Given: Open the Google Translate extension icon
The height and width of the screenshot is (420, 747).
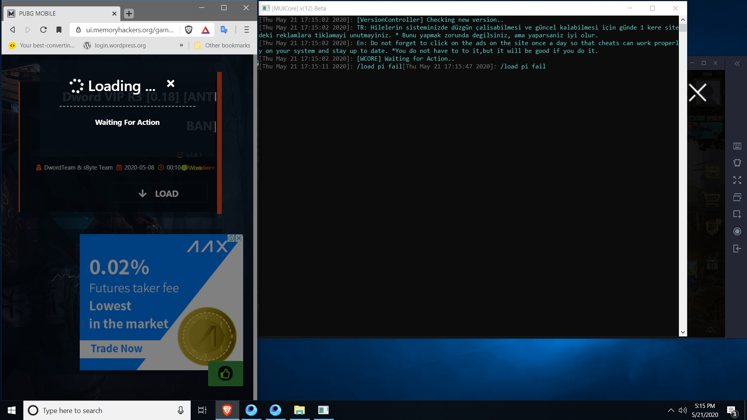Looking at the screenshot, I should 224,30.
